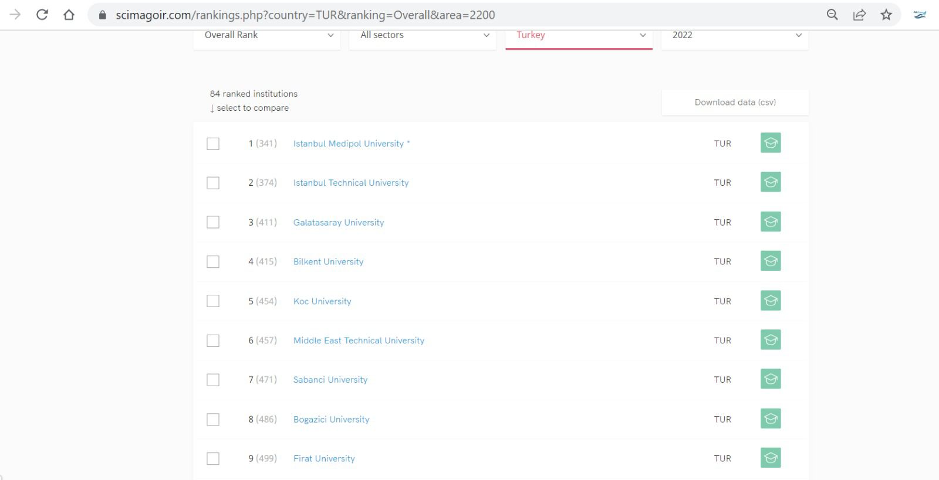The width and height of the screenshot is (939, 480).
Task: Click the padlock site security icon
Action: [x=103, y=15]
